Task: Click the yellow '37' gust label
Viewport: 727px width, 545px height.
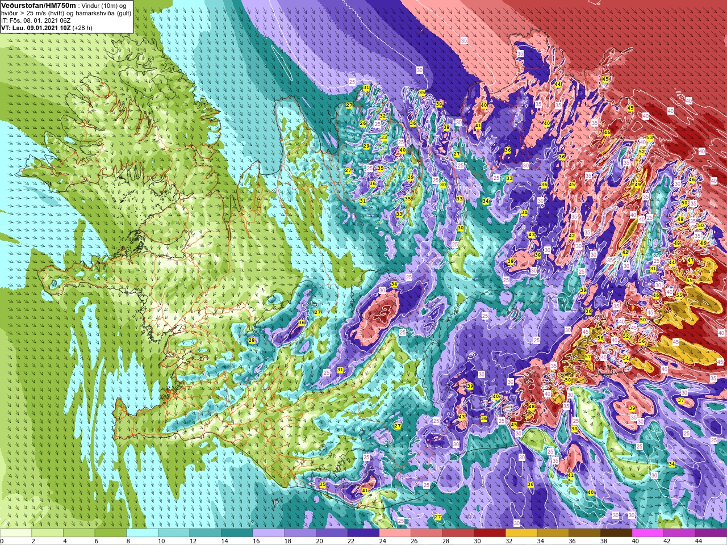Action: point(680,401)
